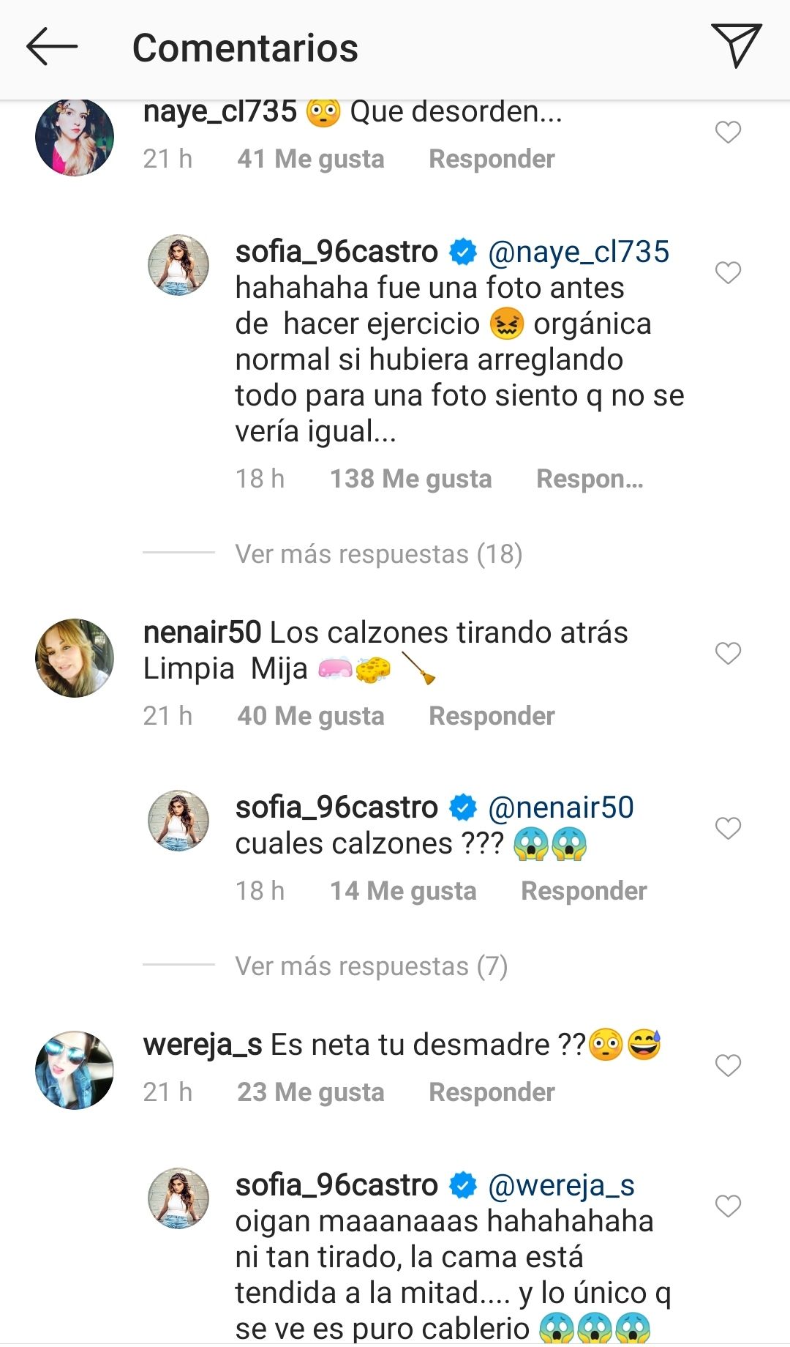Heart sofia_96castro's 'cuales calzones' reply
Image resolution: width=790 pixels, height=1347 pixels.
point(728,829)
